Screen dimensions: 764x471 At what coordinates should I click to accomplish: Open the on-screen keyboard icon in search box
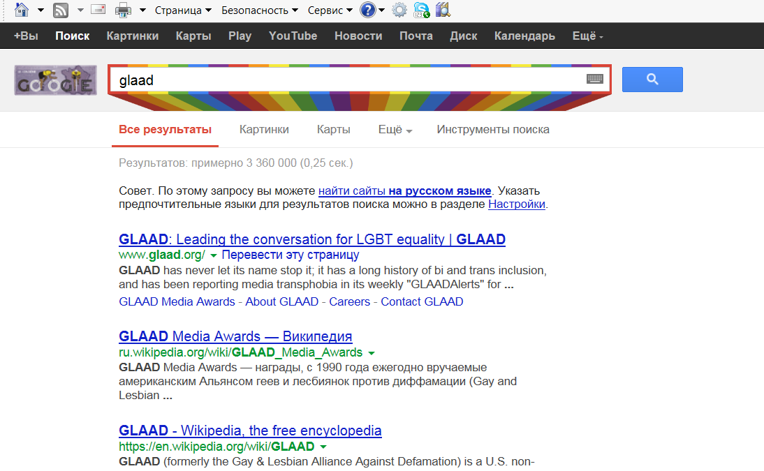pos(595,79)
